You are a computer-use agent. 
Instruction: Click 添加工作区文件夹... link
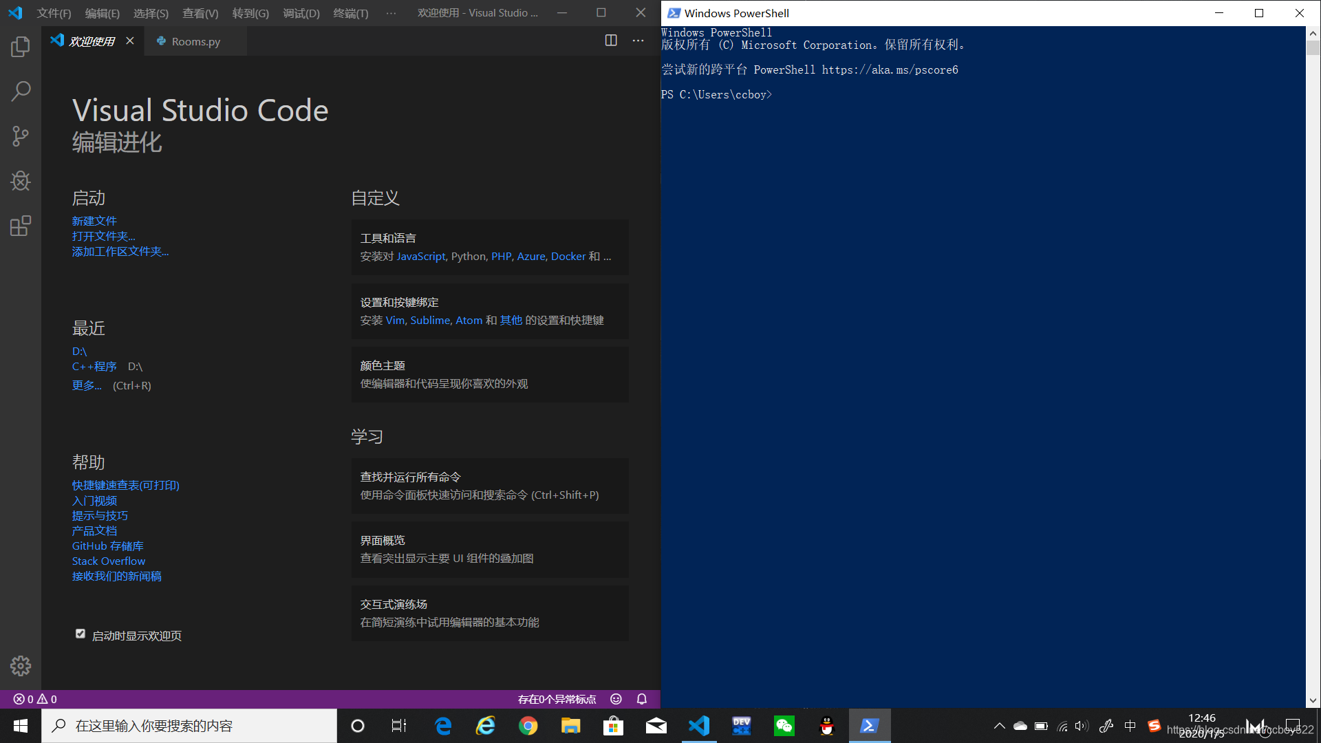120,251
